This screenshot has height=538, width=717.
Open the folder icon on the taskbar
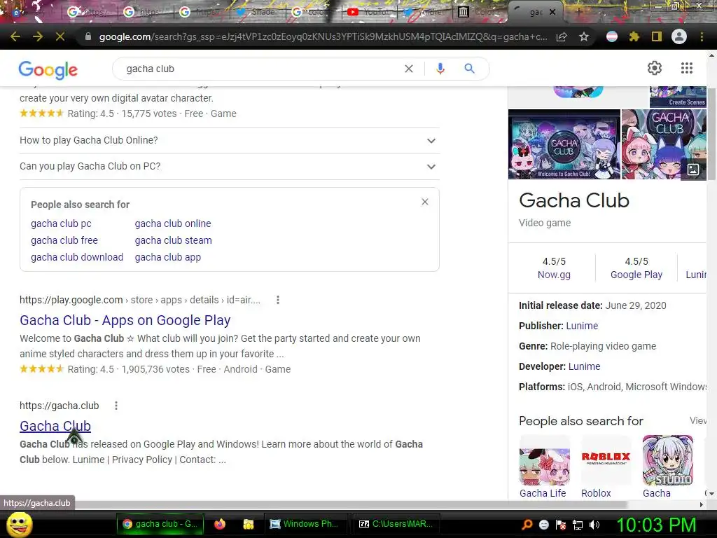[249, 524]
